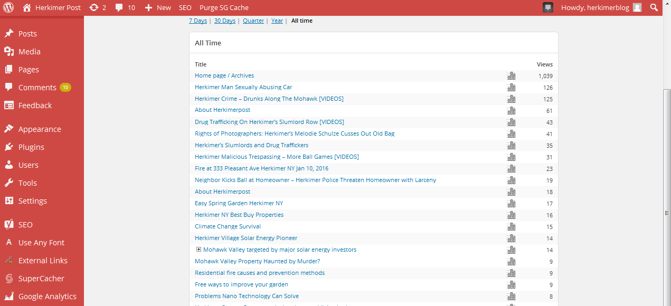Open Herkimer's Slumlords and Drug Traffickers post

[251, 145]
